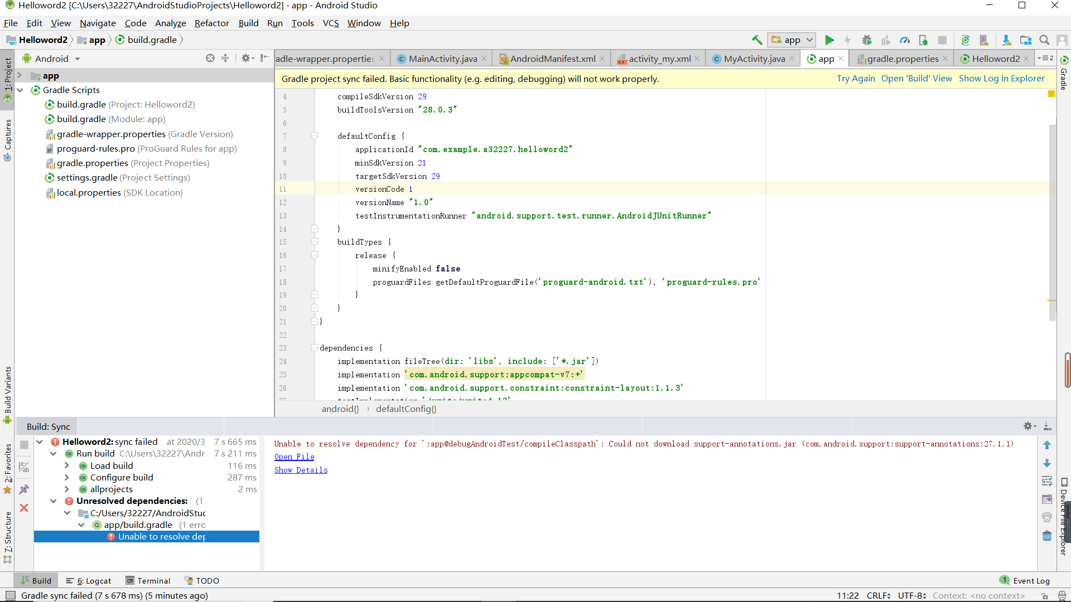This screenshot has height=602, width=1071.
Task: Click Open File link in build output
Action: (294, 457)
